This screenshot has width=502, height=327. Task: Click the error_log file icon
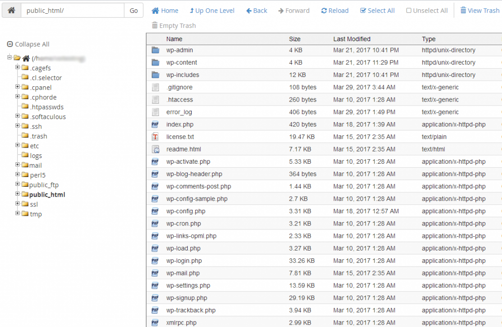[x=155, y=112]
